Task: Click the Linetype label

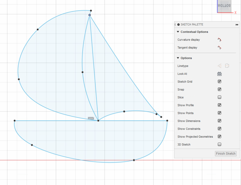Action: tap(183, 66)
